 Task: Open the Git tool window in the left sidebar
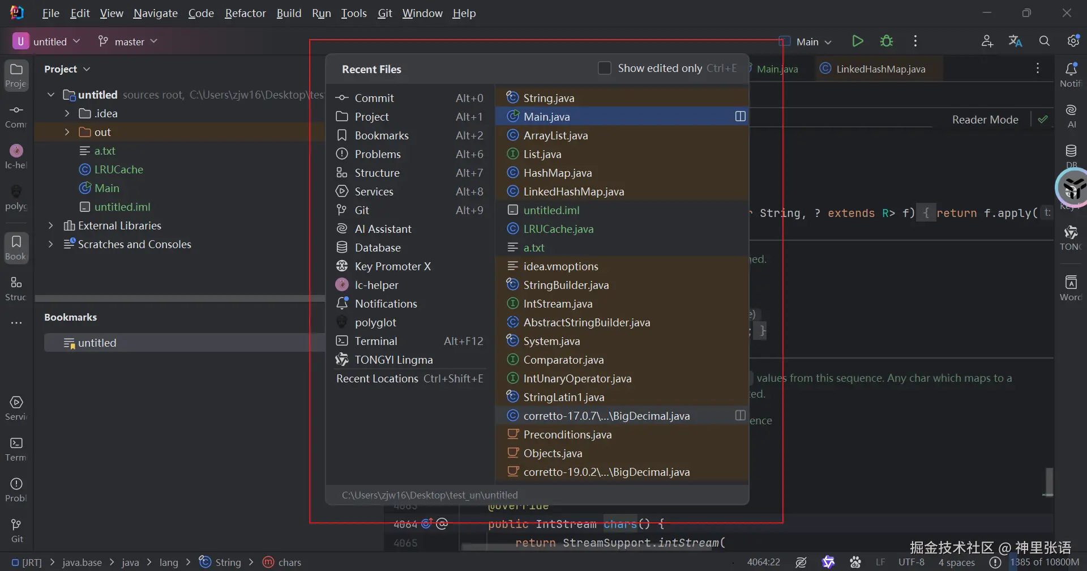click(16, 531)
